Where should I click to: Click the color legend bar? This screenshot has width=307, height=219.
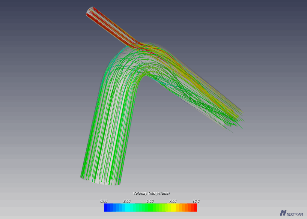151,208
